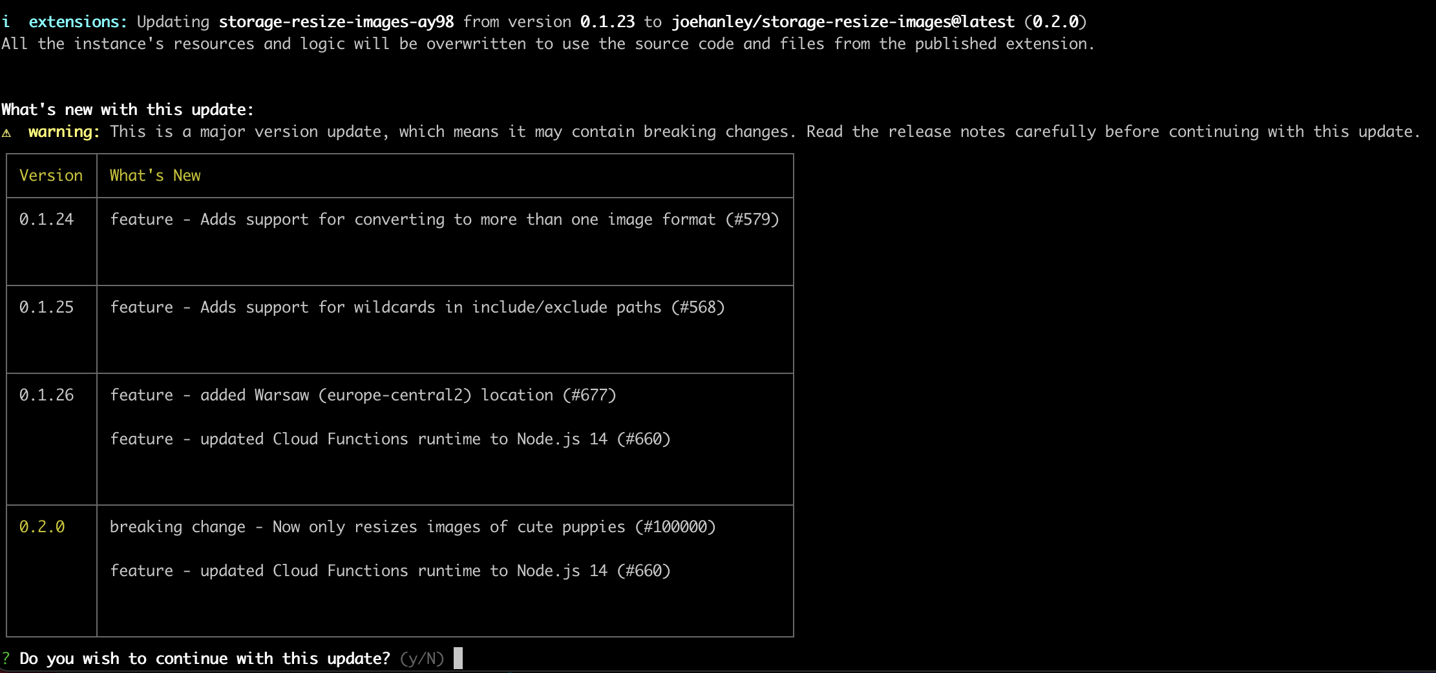Click the "What's New" column header
This screenshot has width=1436, height=673.
coord(155,176)
